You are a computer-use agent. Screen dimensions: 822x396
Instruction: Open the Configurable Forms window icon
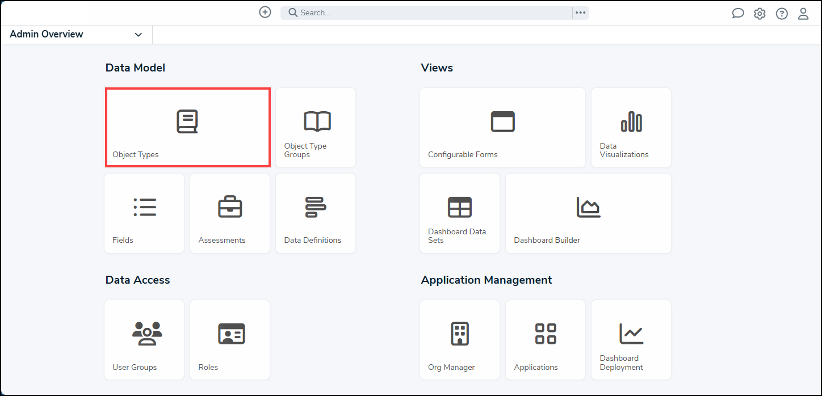click(x=503, y=122)
